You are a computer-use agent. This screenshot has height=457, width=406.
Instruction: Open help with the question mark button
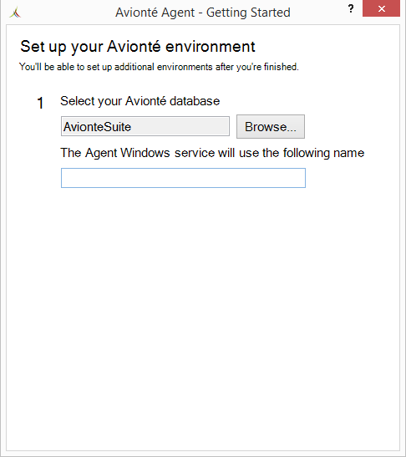pos(351,8)
